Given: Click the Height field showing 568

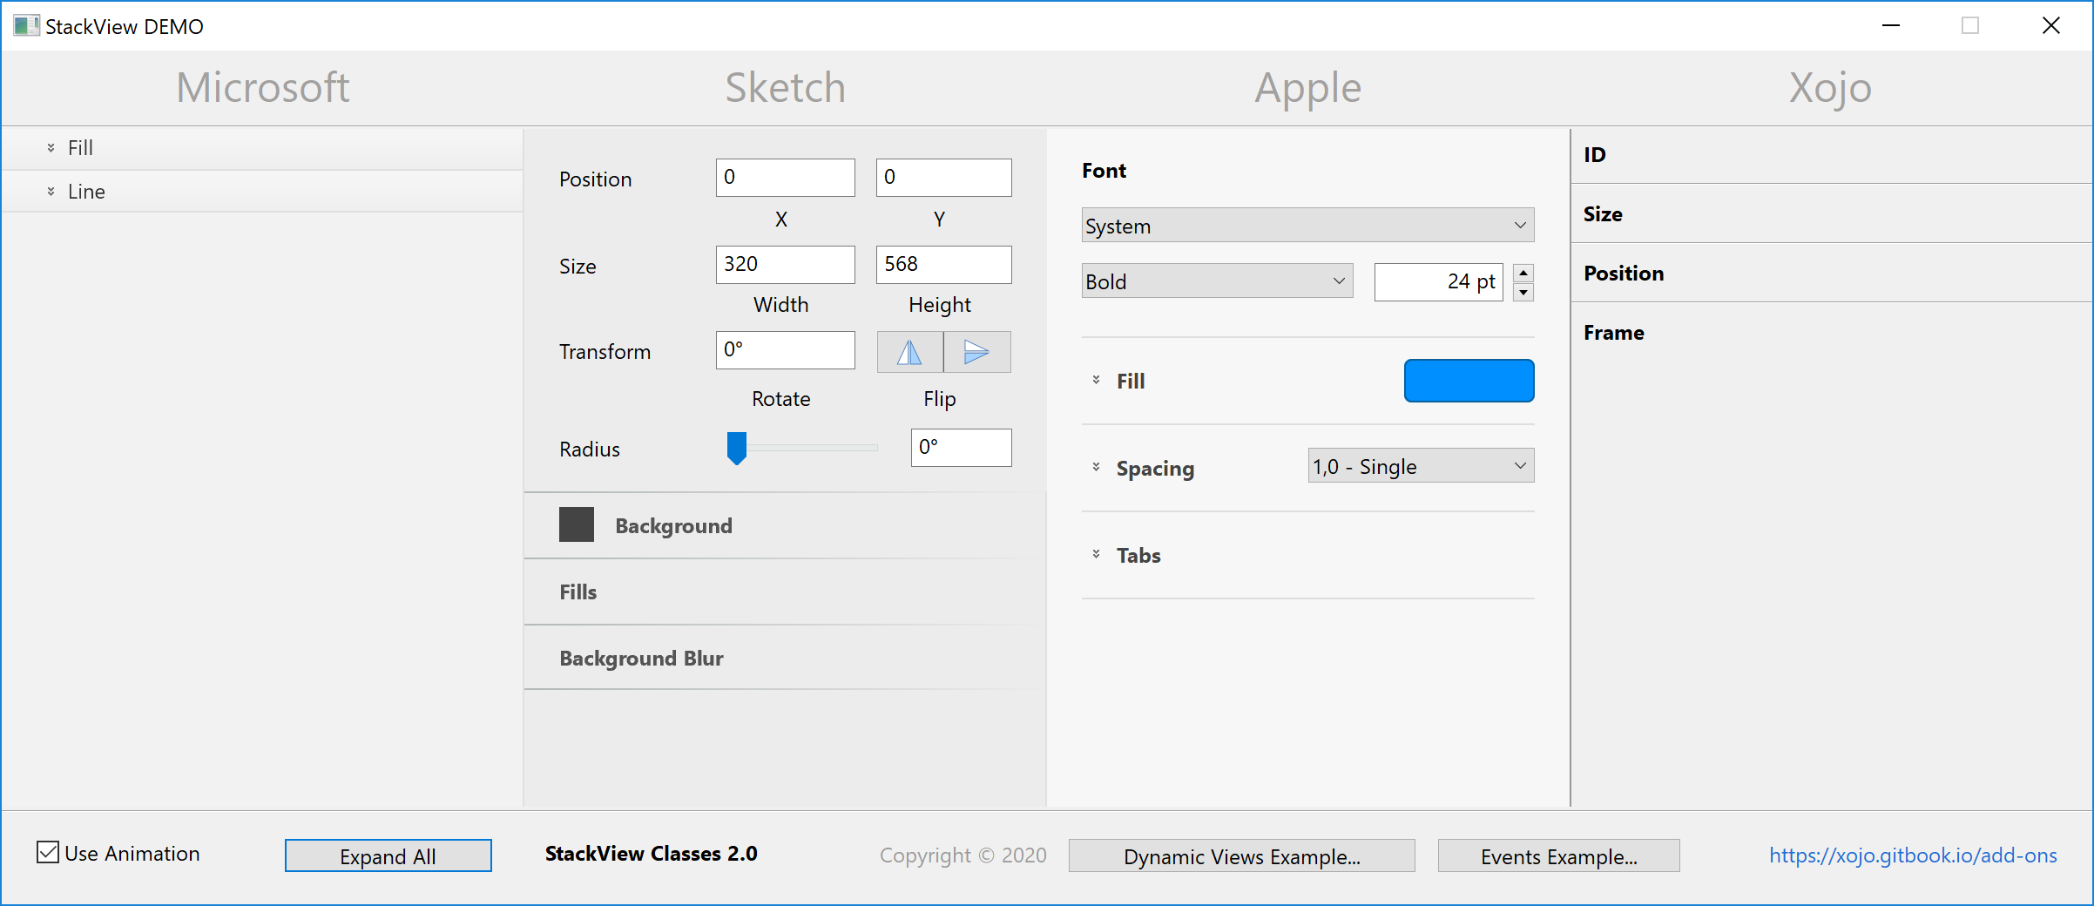Looking at the screenshot, I should click(x=943, y=264).
